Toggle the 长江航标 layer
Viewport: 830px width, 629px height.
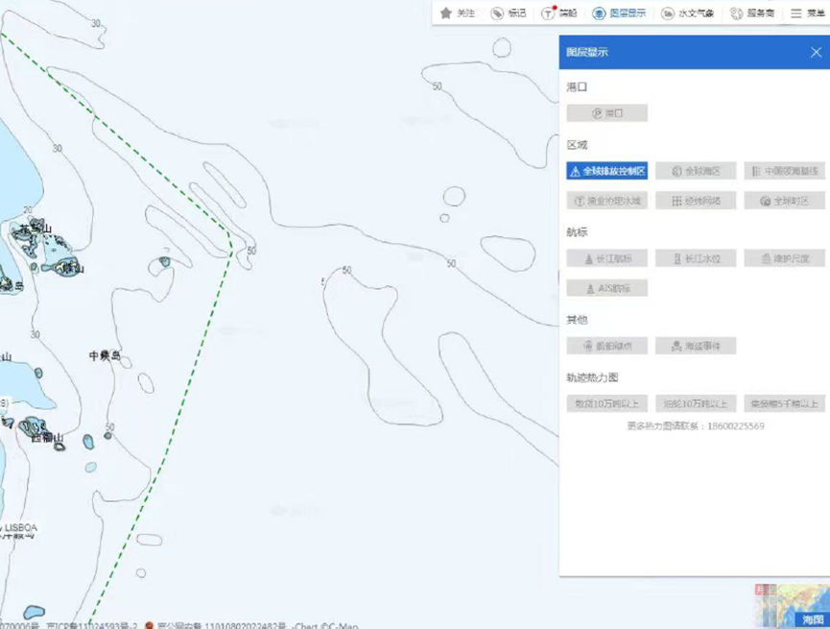606,258
